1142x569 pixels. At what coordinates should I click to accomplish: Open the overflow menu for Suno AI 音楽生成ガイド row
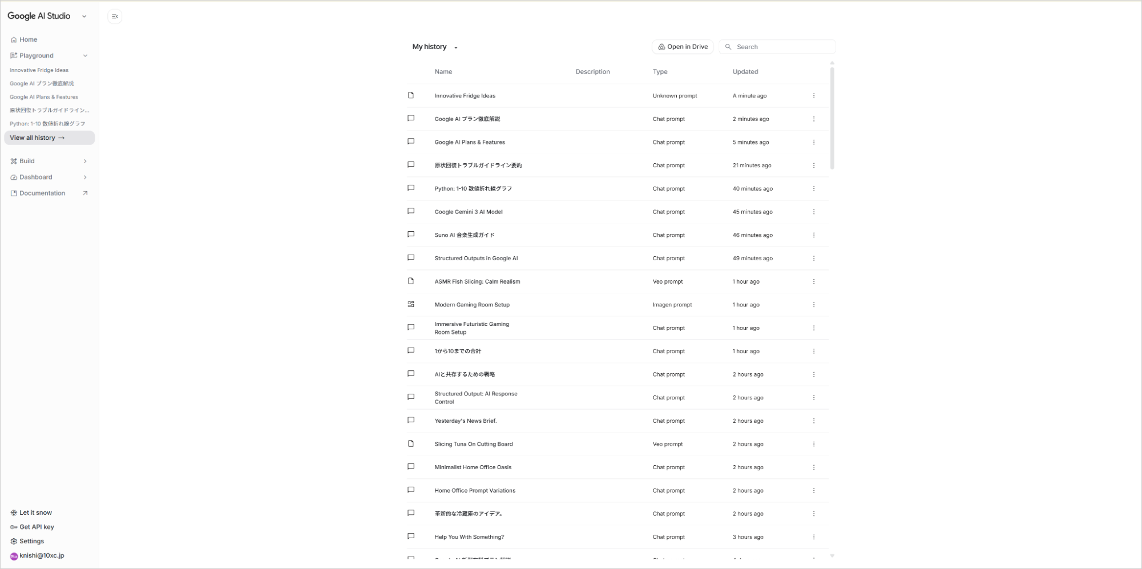click(814, 235)
